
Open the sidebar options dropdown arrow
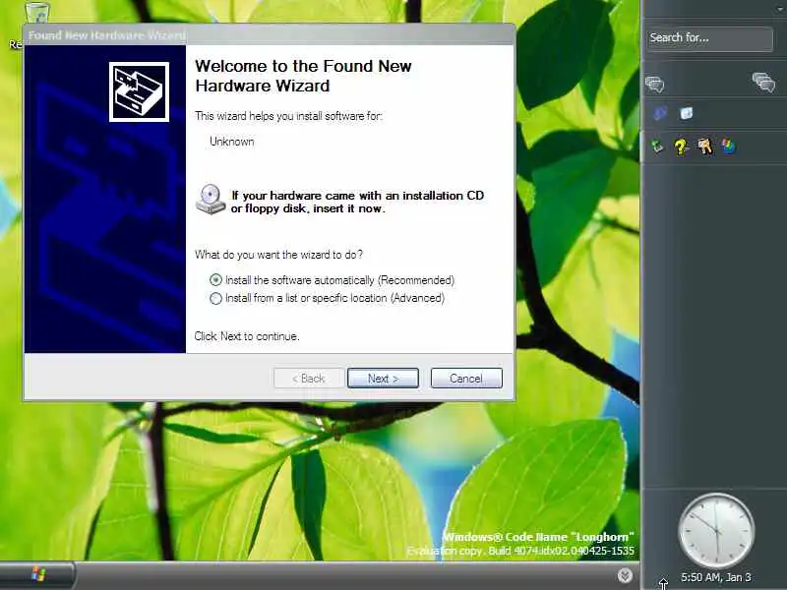(779, 9)
